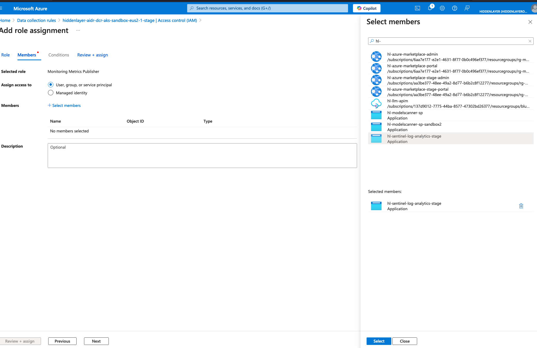The height and width of the screenshot is (348, 537).
Task: Click the Next button
Action: pyautogui.click(x=96, y=341)
